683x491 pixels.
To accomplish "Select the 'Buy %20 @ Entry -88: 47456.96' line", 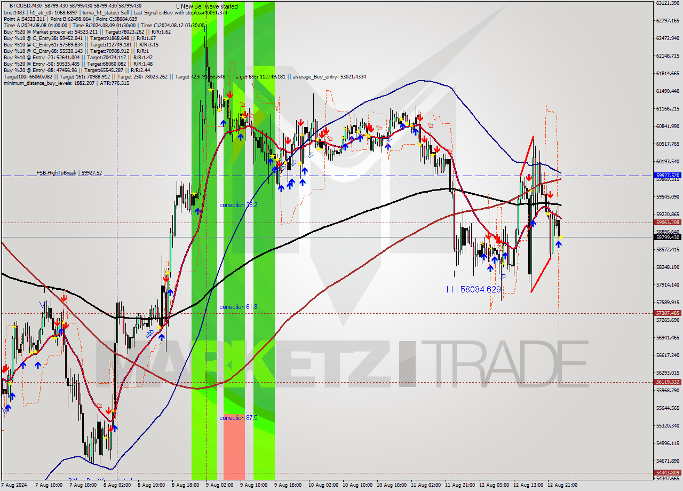I will (76, 70).
